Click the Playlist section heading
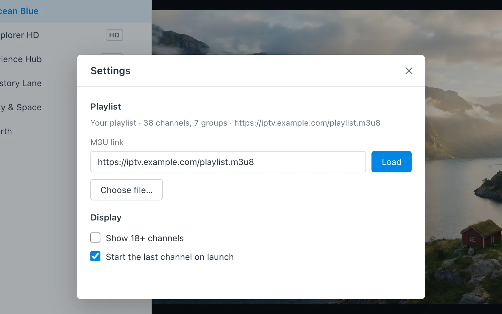 point(106,107)
